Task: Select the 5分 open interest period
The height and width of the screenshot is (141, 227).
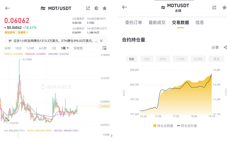Action: click(131, 59)
